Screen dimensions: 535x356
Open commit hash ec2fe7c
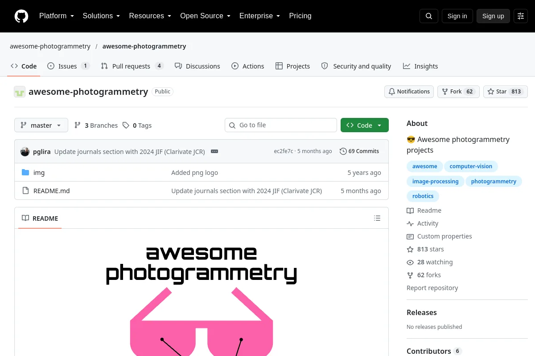[284, 151]
